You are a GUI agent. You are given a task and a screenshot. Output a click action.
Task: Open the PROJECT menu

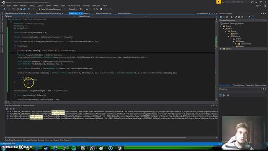point(23,5)
